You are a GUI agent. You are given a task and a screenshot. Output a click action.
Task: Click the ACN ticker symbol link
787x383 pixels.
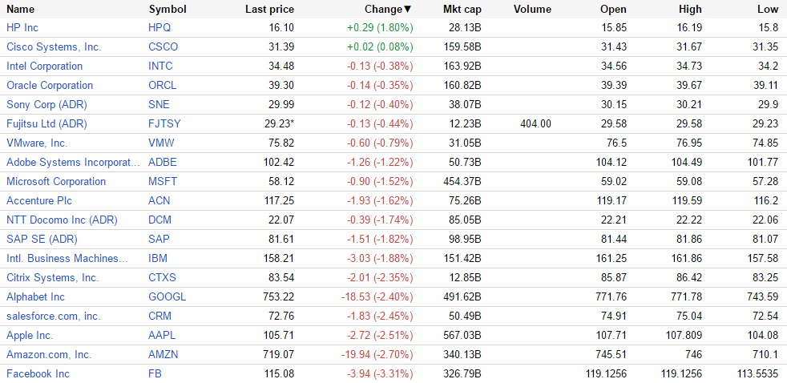[159, 200]
